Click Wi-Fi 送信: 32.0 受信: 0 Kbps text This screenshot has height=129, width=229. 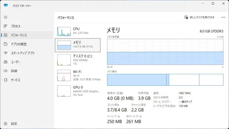click(x=87, y=79)
